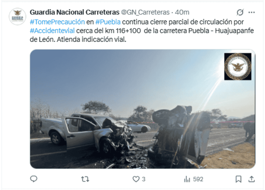
Task: Click the reply speech bubble icon
Action: tap(34, 179)
